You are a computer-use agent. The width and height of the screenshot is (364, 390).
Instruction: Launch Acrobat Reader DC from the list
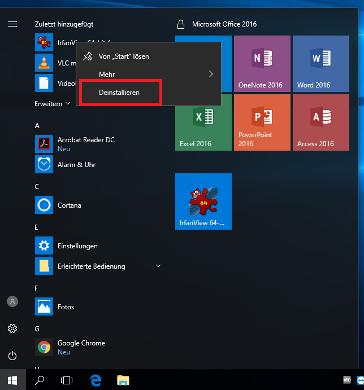[x=85, y=140]
